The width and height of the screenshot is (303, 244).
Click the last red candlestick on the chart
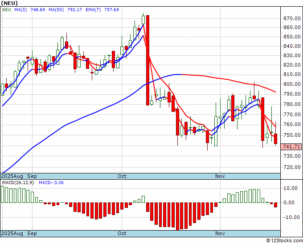pyautogui.click(x=275, y=139)
